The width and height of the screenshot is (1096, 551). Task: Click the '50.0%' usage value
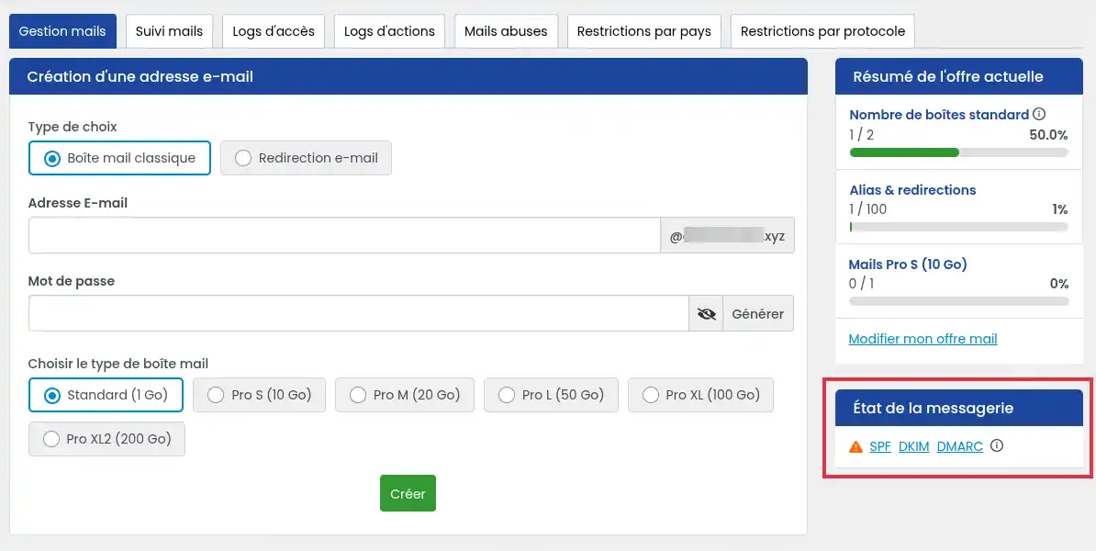point(1048,135)
